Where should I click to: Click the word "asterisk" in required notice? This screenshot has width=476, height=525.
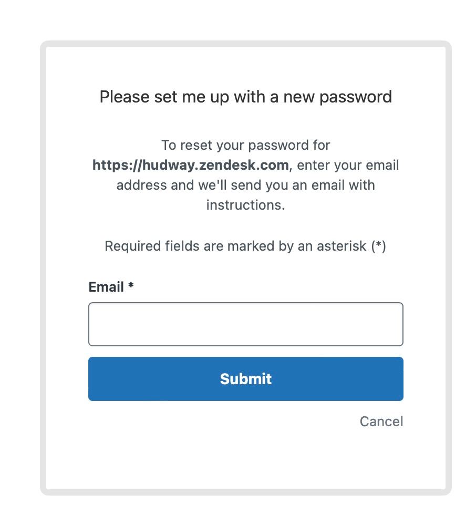pos(342,246)
